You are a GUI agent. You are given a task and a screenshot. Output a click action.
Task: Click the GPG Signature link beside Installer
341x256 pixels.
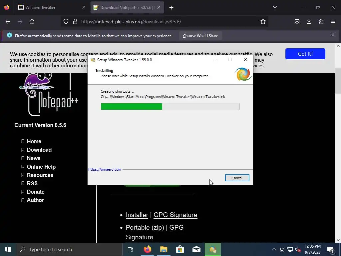pyautogui.click(x=175, y=215)
